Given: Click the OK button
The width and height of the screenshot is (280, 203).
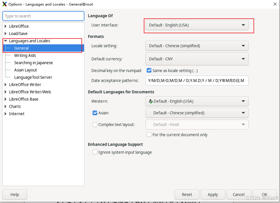Looking at the screenshot, I should (x=265, y=195).
